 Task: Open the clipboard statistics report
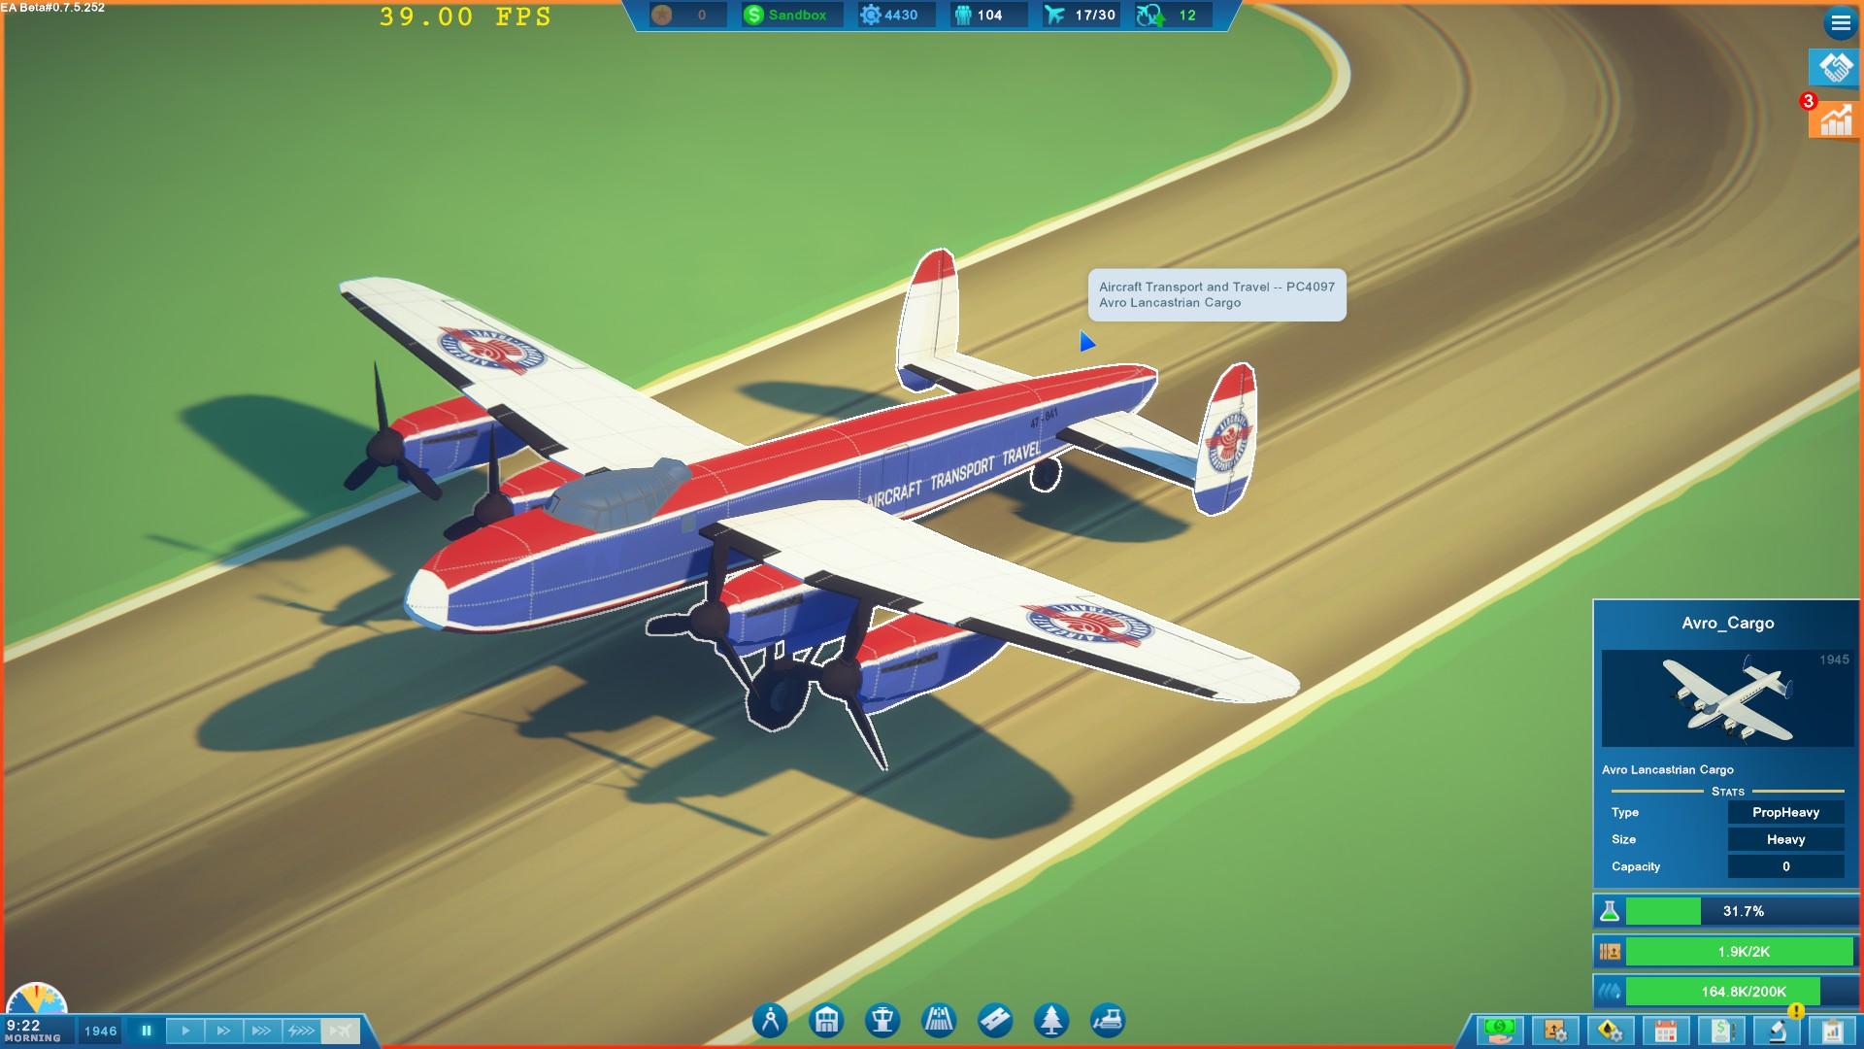point(1833,1030)
